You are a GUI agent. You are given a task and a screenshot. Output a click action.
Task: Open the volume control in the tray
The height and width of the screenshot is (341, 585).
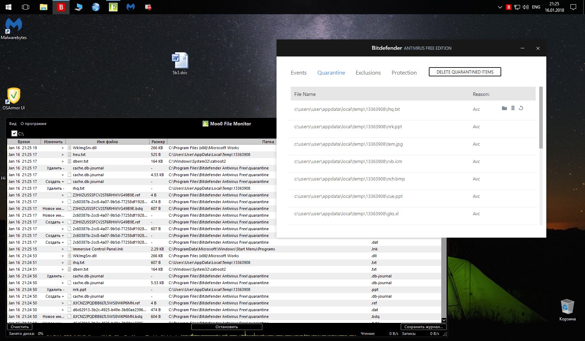click(x=526, y=7)
